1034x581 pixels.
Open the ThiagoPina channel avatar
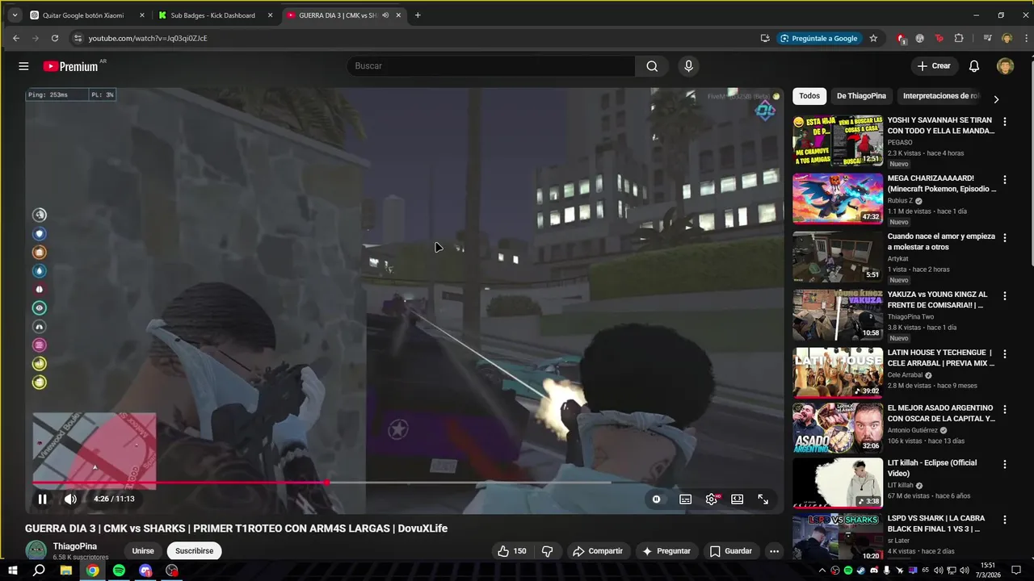point(36,551)
